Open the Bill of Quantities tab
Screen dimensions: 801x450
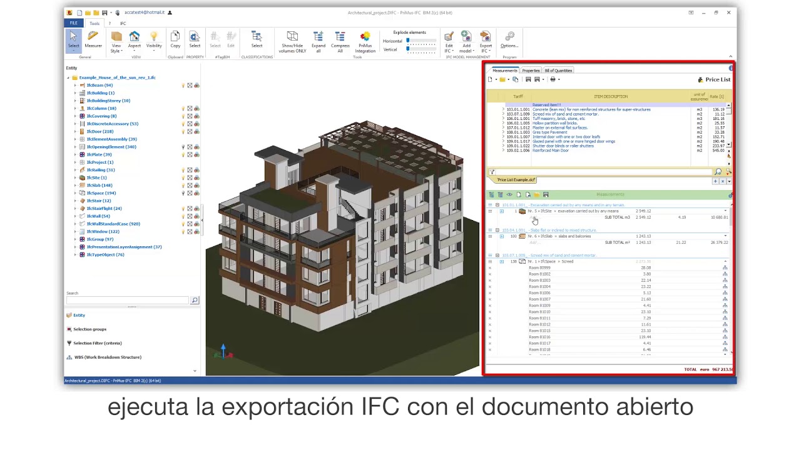pyautogui.click(x=558, y=71)
